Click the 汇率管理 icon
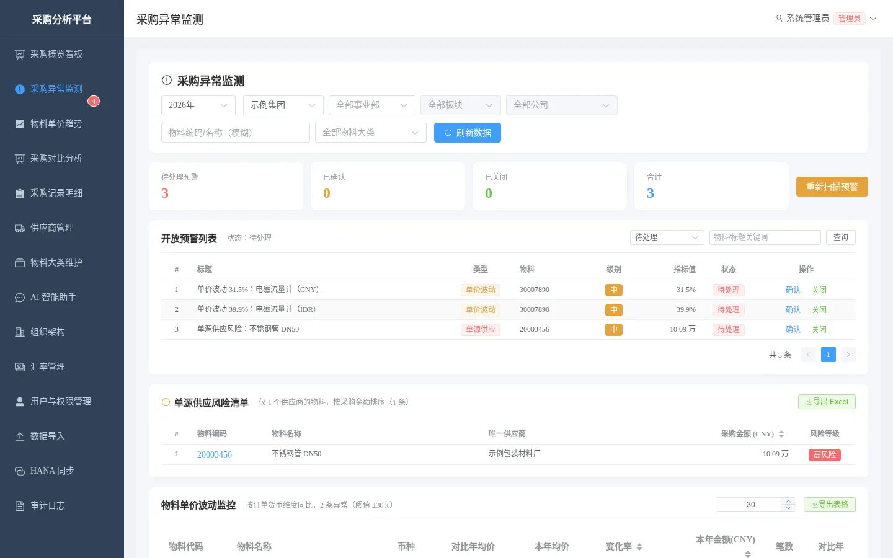893x558 pixels. [20, 367]
